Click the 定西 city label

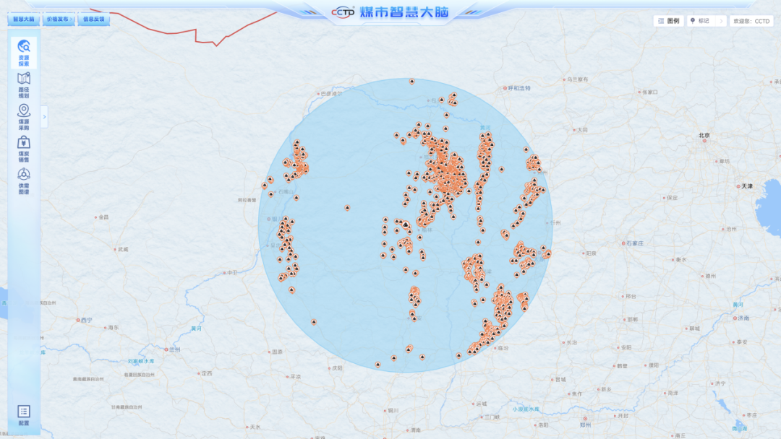(x=207, y=373)
